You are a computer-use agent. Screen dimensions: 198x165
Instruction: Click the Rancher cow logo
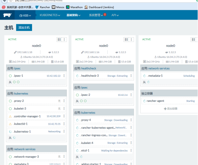[x=7, y=15]
